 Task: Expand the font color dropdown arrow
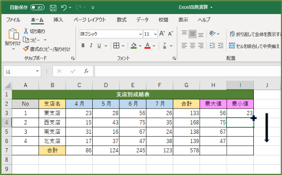pos(154,46)
